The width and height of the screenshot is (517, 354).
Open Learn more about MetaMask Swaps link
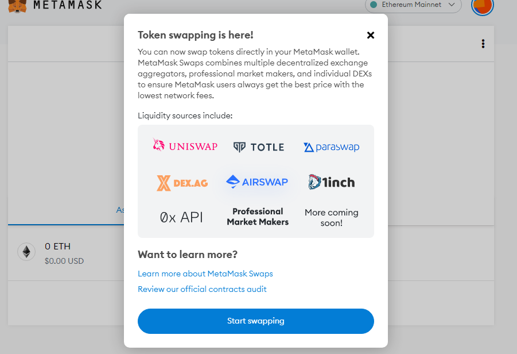click(x=205, y=274)
